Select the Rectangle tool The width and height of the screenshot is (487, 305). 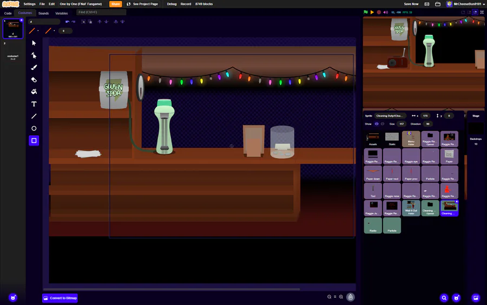point(34,140)
